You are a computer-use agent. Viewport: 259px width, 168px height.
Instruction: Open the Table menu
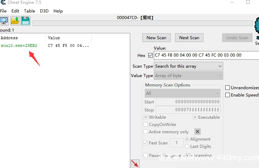pyautogui.click(x=30, y=11)
